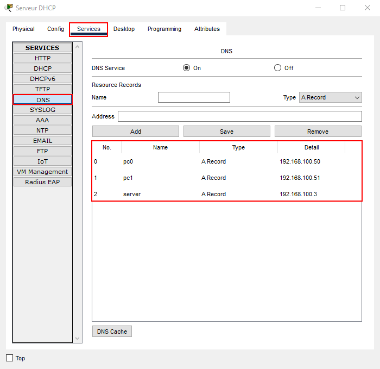Open the FTP service
Viewport: 380px width, 369px height.
pos(42,151)
